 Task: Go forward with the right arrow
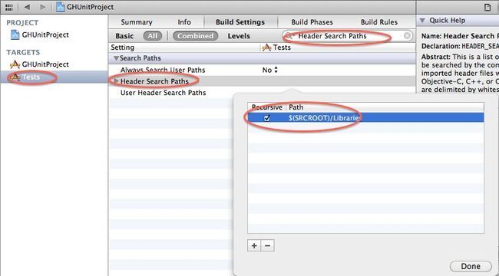coord(43,7)
